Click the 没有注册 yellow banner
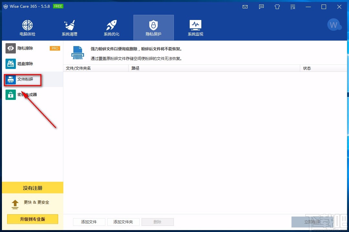Image resolution: width=349 pixels, height=232 pixels. tap(33, 188)
